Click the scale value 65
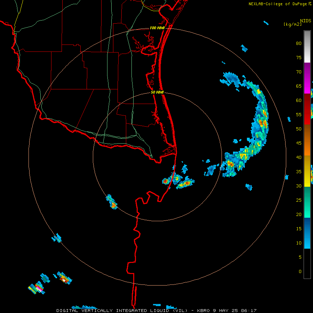This screenshot has width=313, height=313. coord(299,86)
